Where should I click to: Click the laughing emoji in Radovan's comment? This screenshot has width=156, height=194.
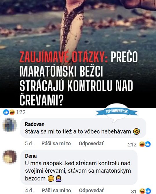[136, 131]
